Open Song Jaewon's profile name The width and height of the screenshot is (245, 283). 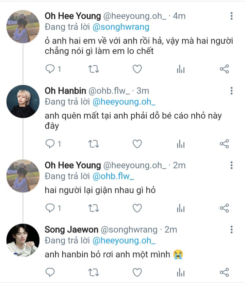point(71,230)
